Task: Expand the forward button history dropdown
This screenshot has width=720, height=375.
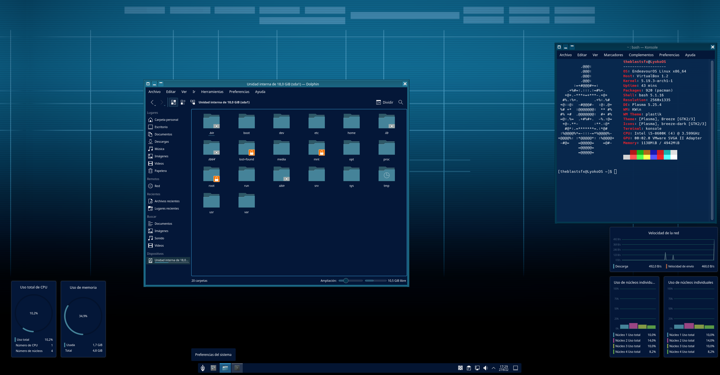Action: point(164,106)
